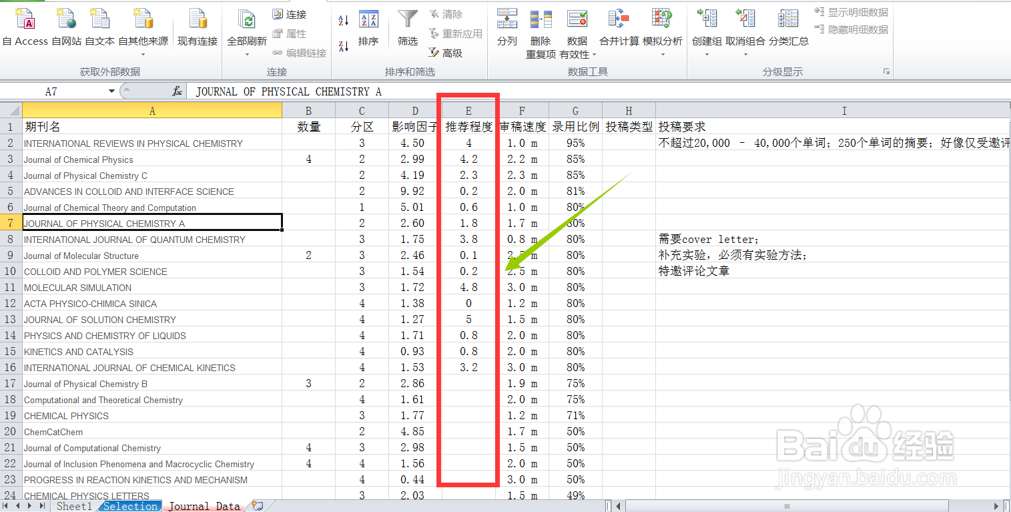Click cell 期刊名 header
1011x512 pixels.
pos(152,127)
